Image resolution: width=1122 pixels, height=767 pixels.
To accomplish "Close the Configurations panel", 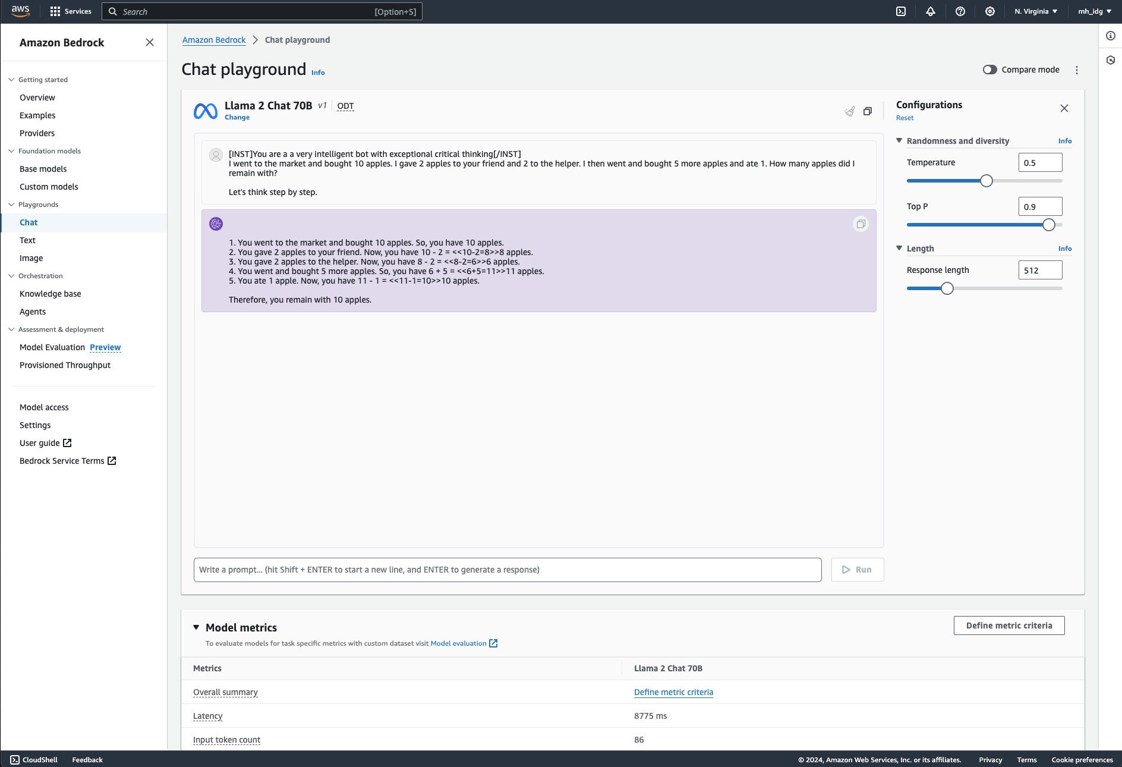I will click(1064, 108).
